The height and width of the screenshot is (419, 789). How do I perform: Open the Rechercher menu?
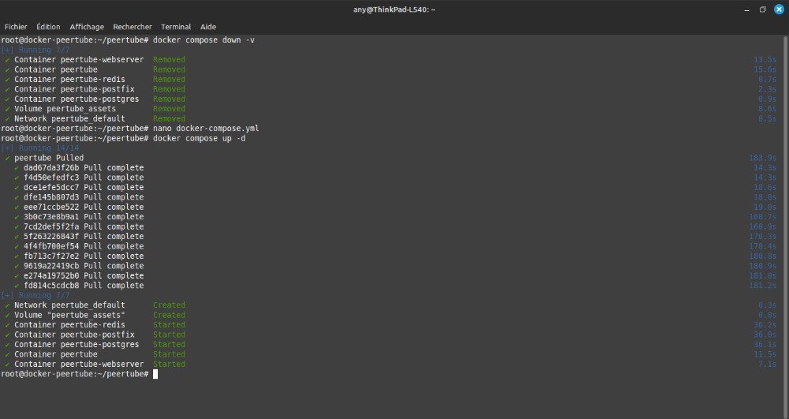coord(133,27)
